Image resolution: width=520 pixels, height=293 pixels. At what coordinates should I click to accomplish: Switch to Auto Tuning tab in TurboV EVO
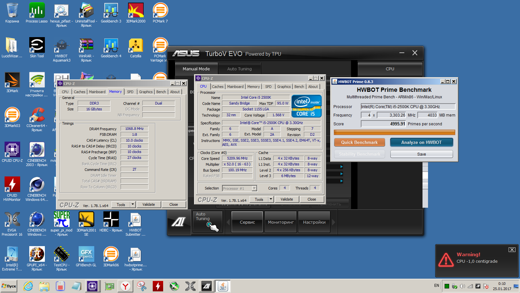240,69
